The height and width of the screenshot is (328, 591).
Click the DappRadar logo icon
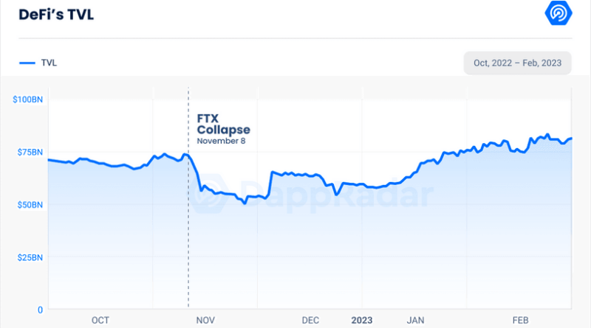pos(556,13)
